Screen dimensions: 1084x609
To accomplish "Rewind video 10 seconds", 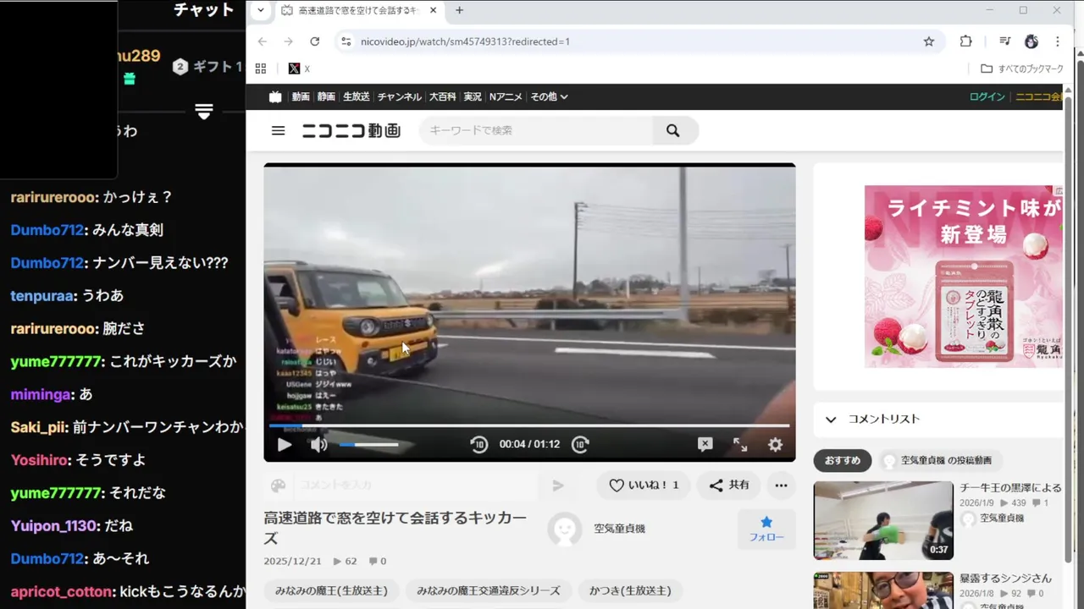I will tap(478, 444).
